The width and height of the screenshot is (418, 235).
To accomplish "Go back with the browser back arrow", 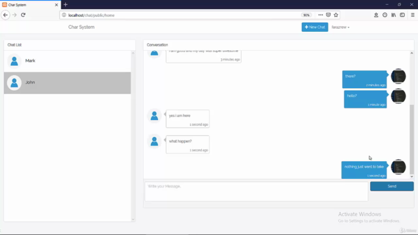I will click(5, 15).
